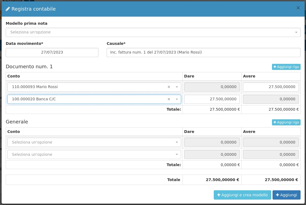The width and height of the screenshot is (306, 205).
Task: Expand the 110.000093 Mario Rossi account dropdown
Action: click(177, 87)
